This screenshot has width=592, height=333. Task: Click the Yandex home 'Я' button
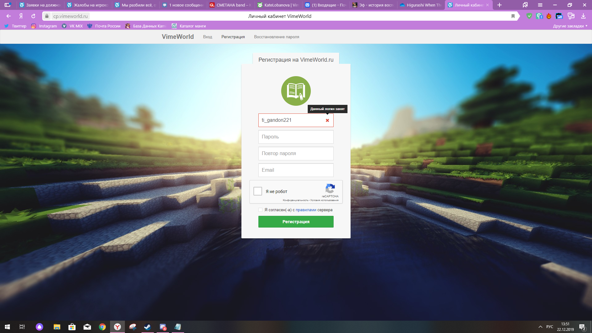click(x=21, y=16)
